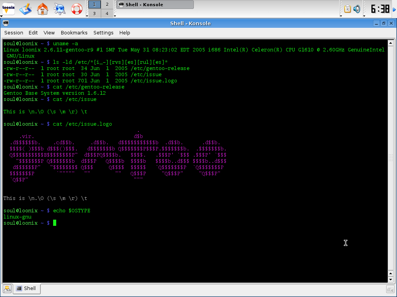Click the close session icon at bottom right
Screen dimensions: 397x297
(x=390, y=289)
